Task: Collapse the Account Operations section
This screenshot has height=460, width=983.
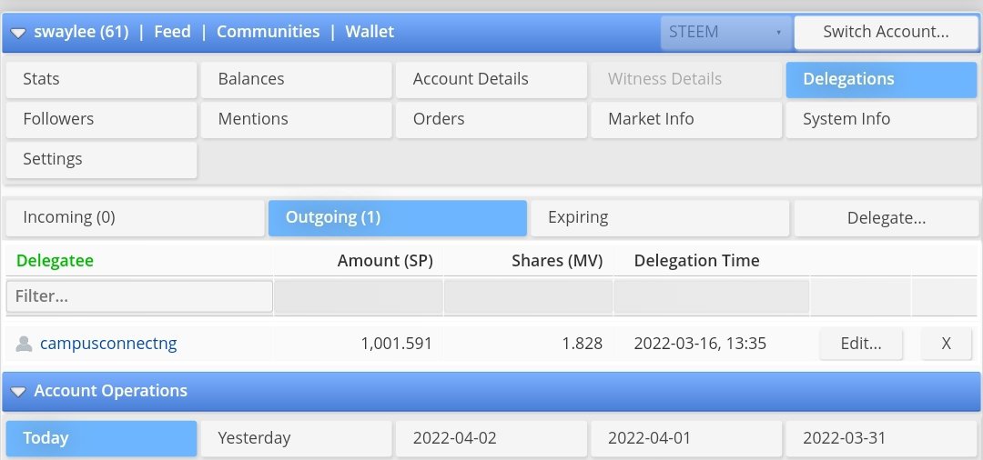Action: (18, 392)
